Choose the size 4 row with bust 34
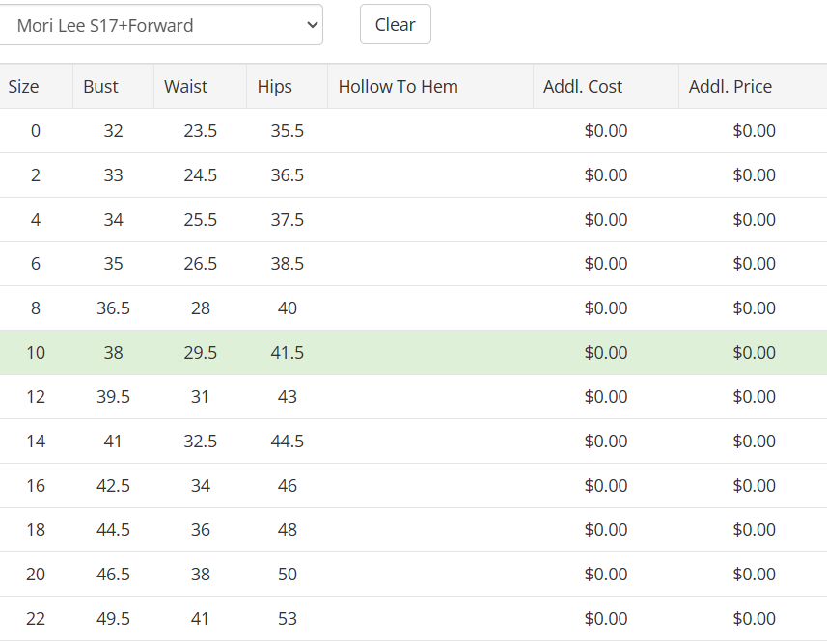 (413, 219)
